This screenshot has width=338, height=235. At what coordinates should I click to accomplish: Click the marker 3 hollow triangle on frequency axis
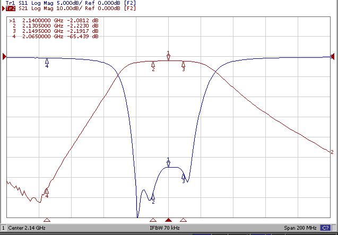click(x=184, y=220)
